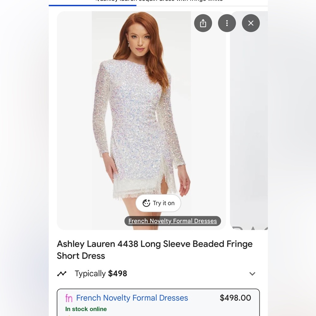Click the price trend graph icon beside Typically $498
Image resolution: width=316 pixels, height=316 pixels.
[62, 274]
